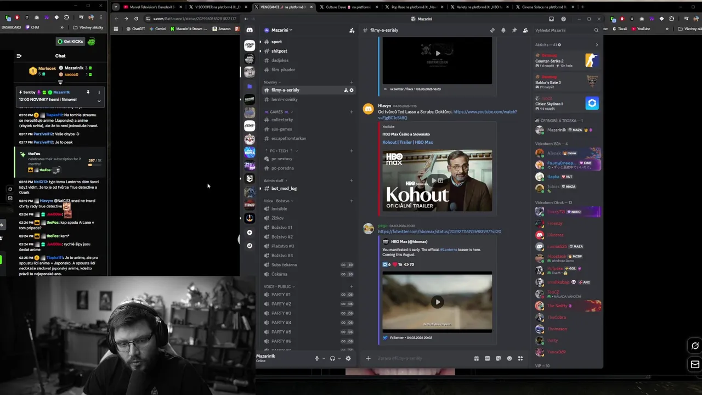Open apps launcher icon in message bar
Viewport: 702px width, 395px height.
click(520, 358)
